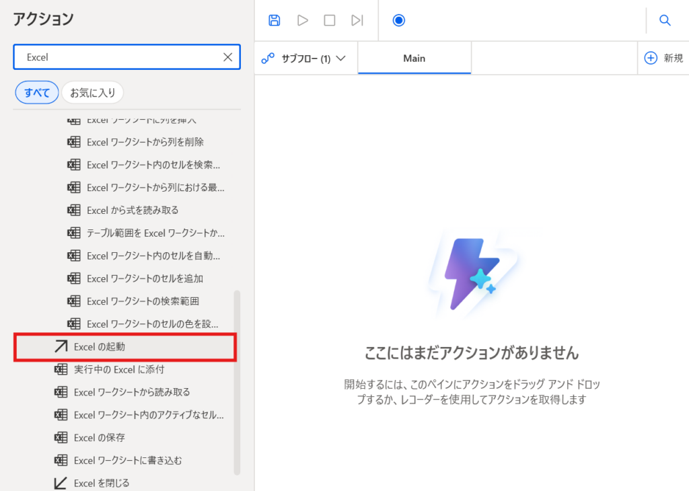Click Excel icon beside Excel ワークシートの検索範囲
The image size is (689, 491).
[x=74, y=301]
